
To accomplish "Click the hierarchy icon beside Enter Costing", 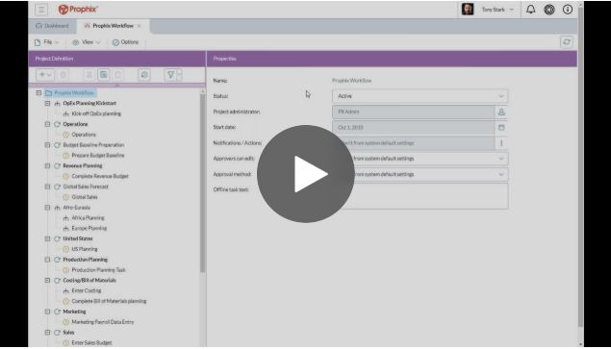I will click(x=65, y=291).
